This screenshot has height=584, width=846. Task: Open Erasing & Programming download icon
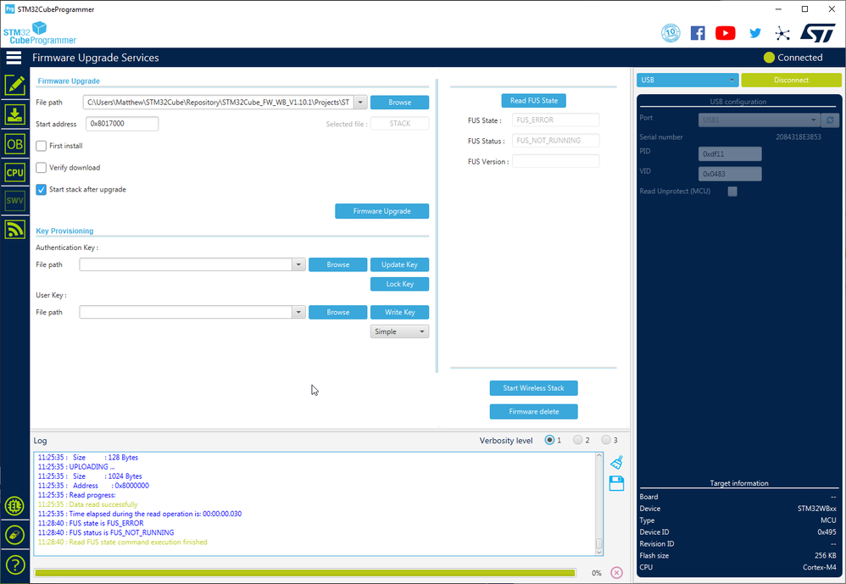coord(14,115)
